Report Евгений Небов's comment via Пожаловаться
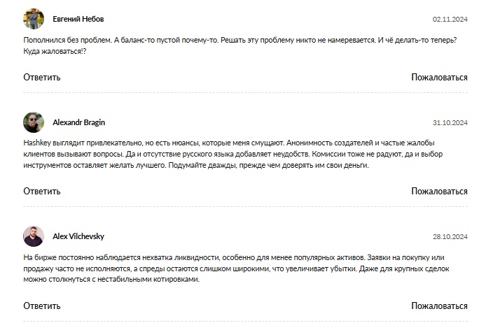The width and height of the screenshot is (479, 323). 439,78
